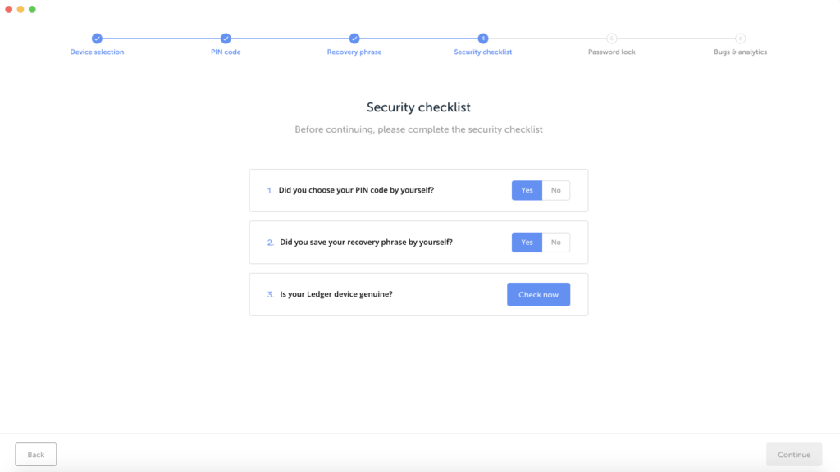Viewport: 840px width, 472px height.
Task: Select No for choosing PIN code yourself
Action: (556, 190)
